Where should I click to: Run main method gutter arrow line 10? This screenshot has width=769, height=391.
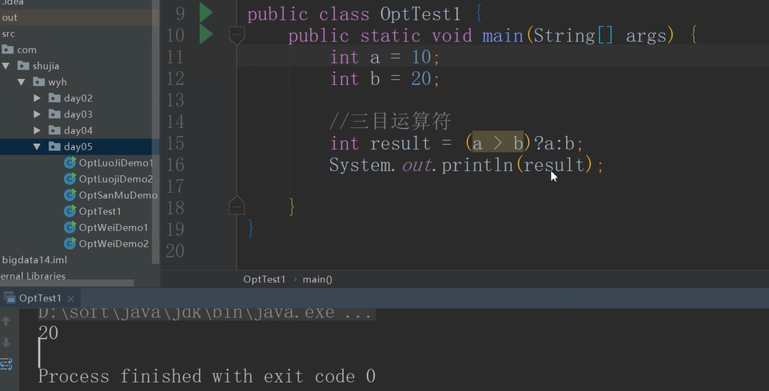206,35
